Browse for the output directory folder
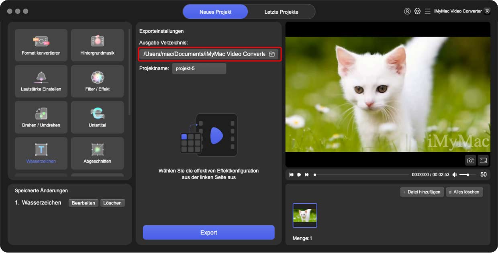 click(x=272, y=54)
